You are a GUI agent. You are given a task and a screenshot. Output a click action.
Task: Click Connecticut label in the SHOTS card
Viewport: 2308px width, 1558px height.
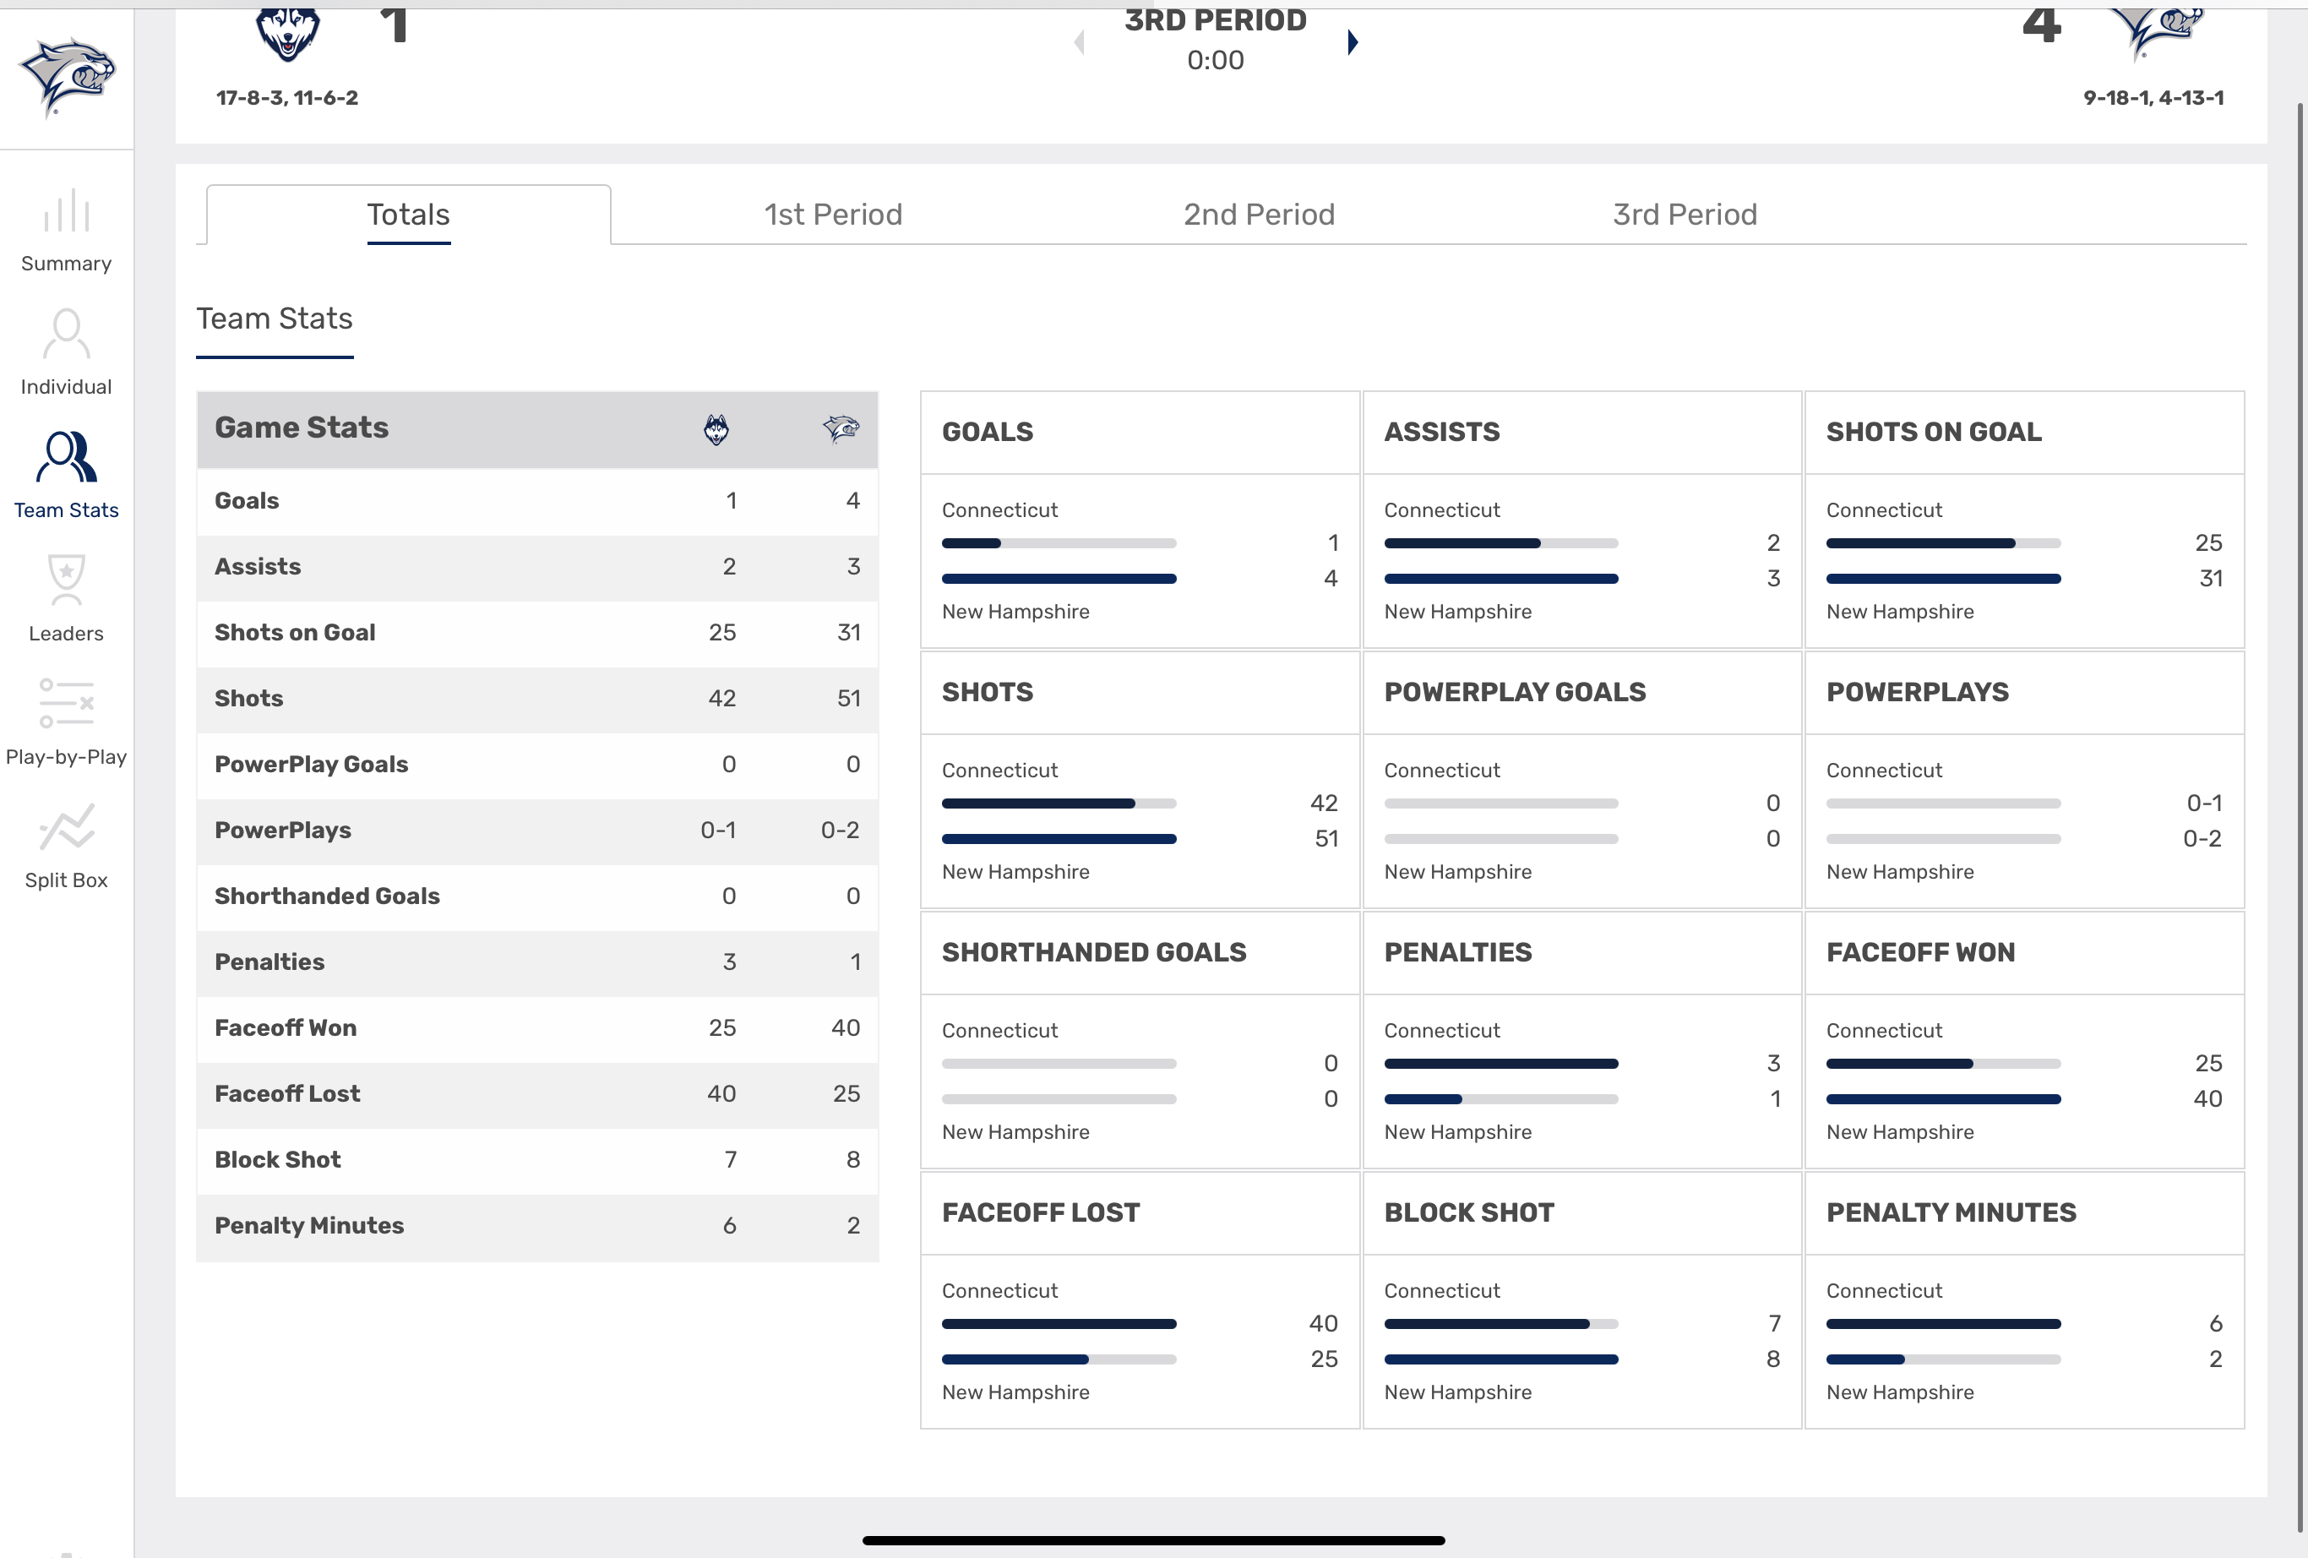[x=999, y=771]
